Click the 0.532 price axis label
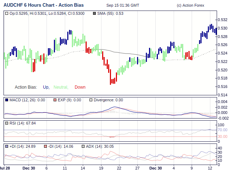This screenshot has height=172, width=229. pos(222,20)
